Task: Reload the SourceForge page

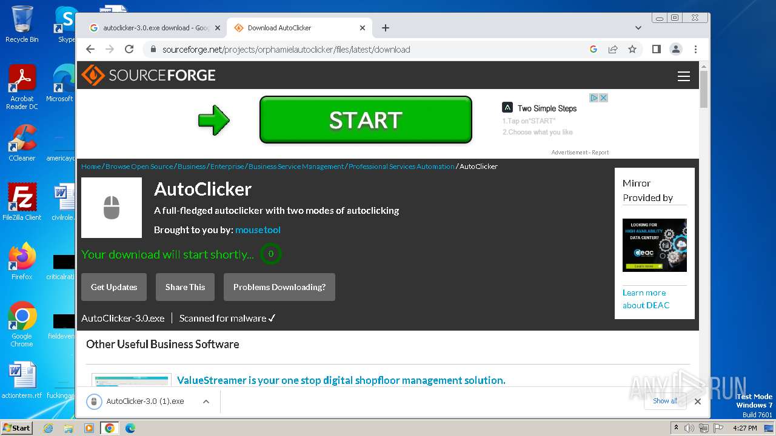Action: point(129,50)
